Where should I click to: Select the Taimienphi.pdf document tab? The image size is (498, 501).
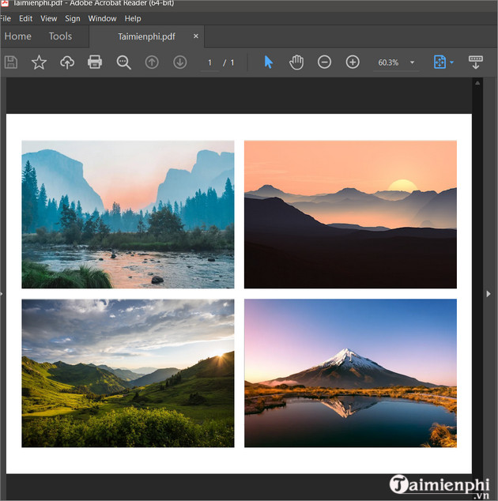(x=146, y=36)
